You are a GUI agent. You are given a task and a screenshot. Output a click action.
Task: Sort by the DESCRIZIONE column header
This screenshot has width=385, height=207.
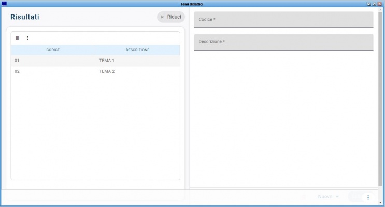point(137,50)
